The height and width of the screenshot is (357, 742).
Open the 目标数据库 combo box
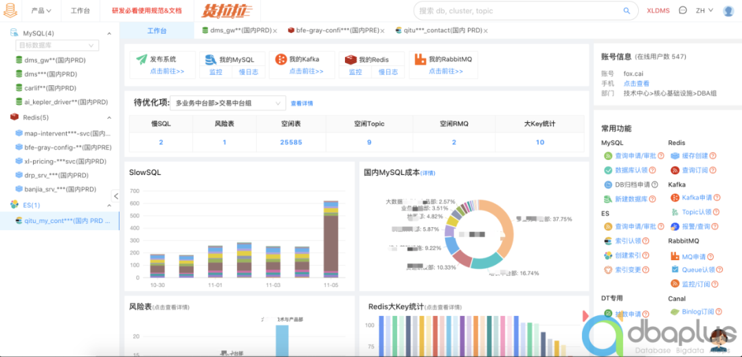point(57,45)
